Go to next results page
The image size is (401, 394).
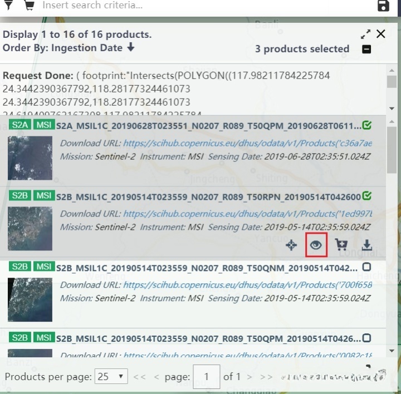[250, 377]
